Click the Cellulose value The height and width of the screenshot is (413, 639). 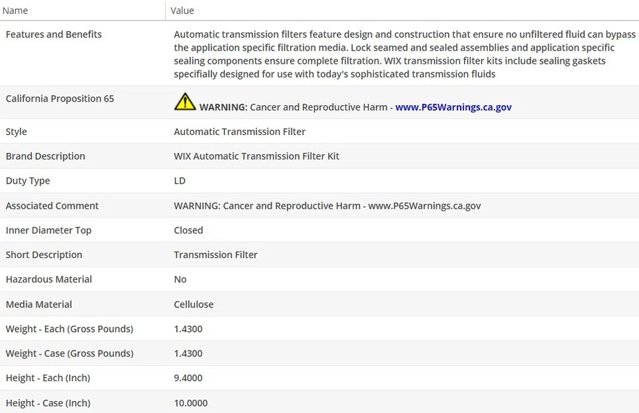pyautogui.click(x=194, y=304)
